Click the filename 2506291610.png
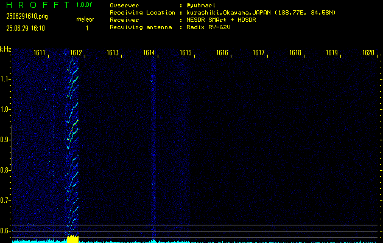The height and width of the screenshot is (243, 383). 27,16
